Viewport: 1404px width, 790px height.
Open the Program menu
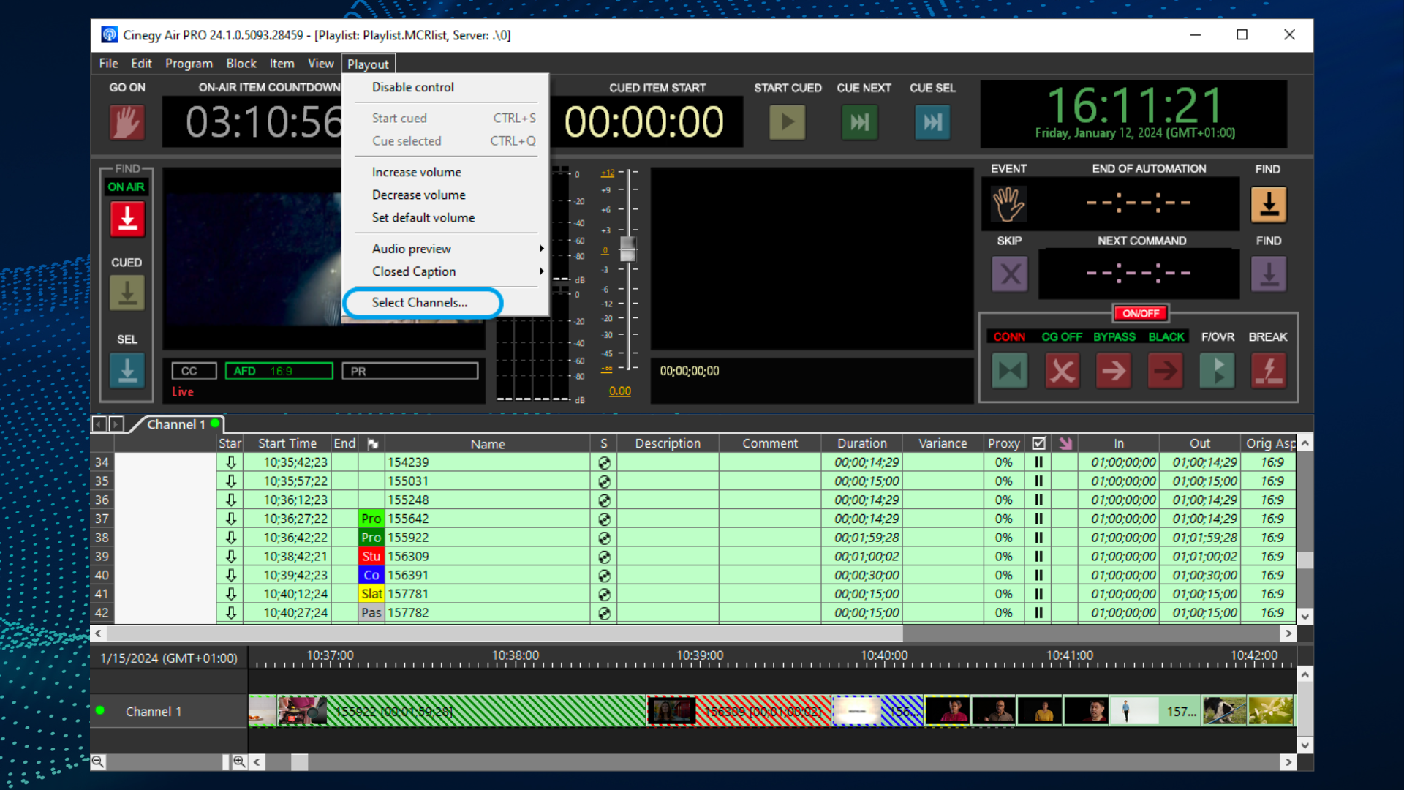pyautogui.click(x=189, y=63)
